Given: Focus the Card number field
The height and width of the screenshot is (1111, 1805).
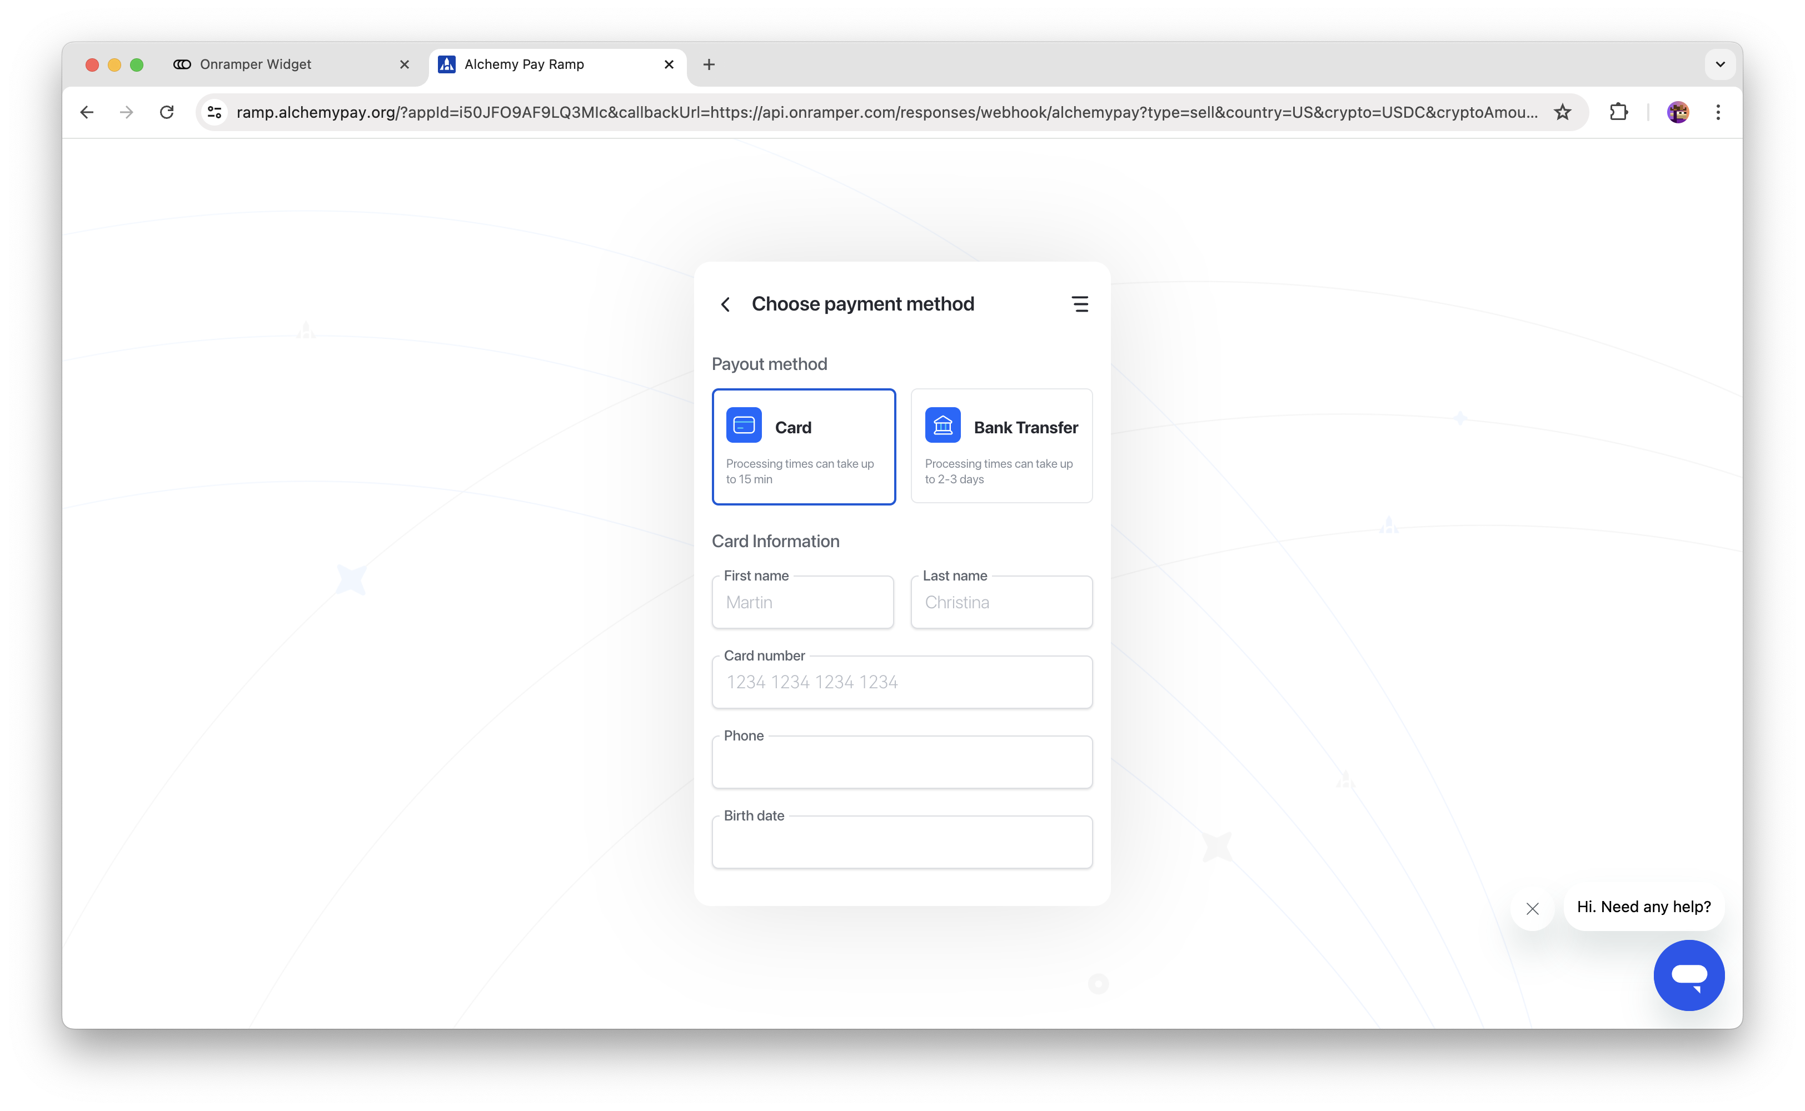Looking at the screenshot, I should click(x=902, y=683).
